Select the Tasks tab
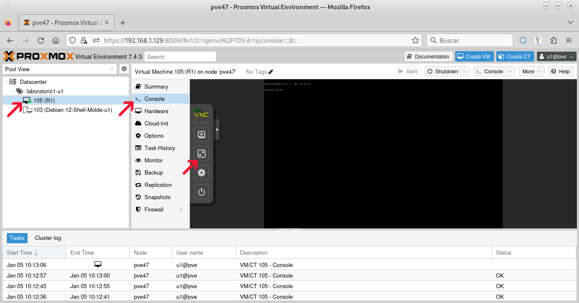 point(17,238)
